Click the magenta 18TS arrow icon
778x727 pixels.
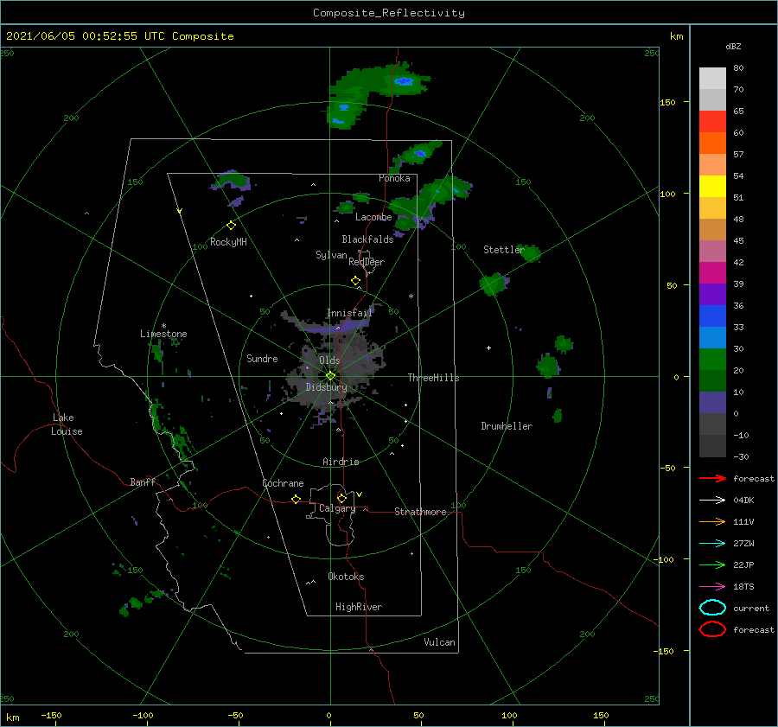pyautogui.click(x=712, y=587)
